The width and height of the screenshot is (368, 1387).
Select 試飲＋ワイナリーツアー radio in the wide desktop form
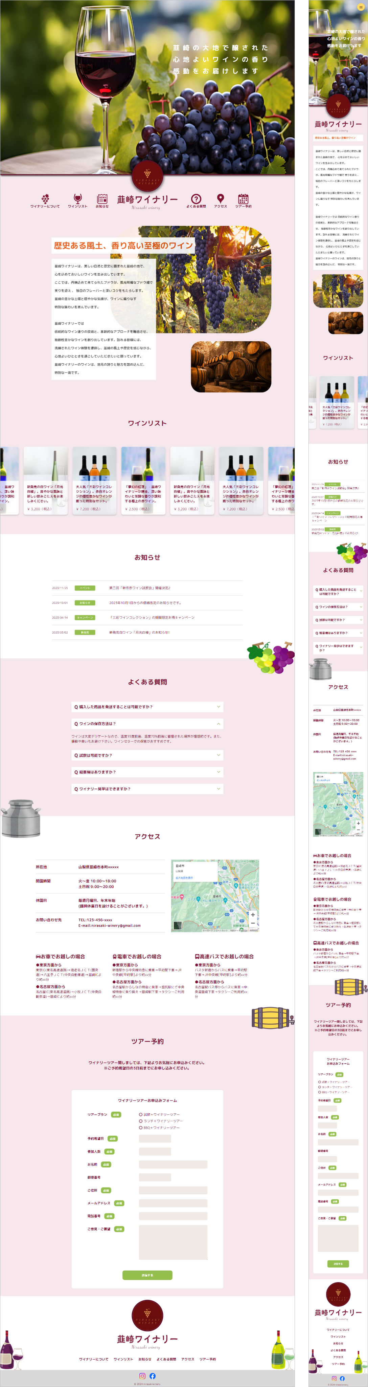pyautogui.click(x=141, y=1114)
